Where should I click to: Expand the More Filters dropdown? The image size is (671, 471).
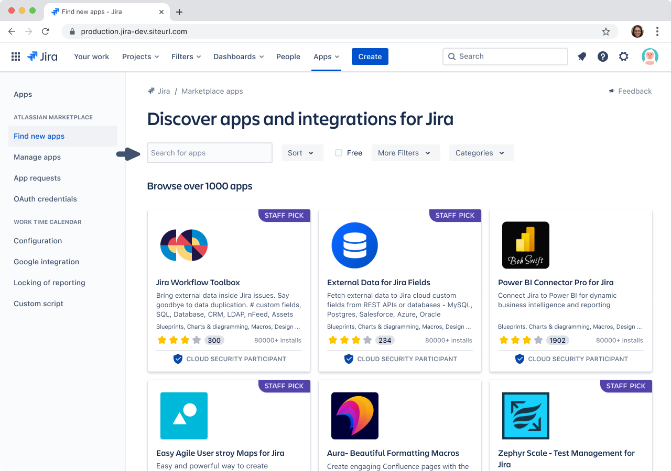click(406, 153)
